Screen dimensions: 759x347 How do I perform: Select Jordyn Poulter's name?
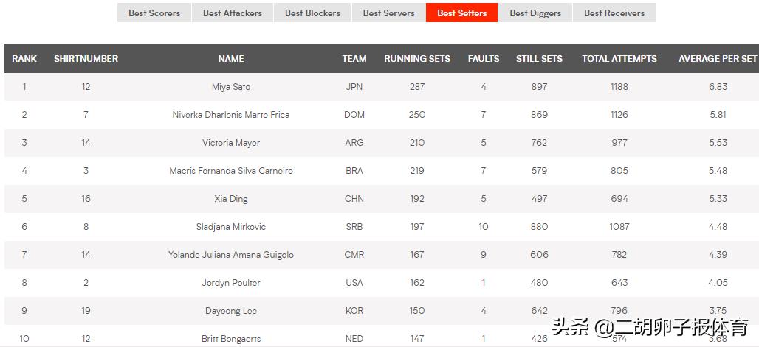click(x=231, y=283)
